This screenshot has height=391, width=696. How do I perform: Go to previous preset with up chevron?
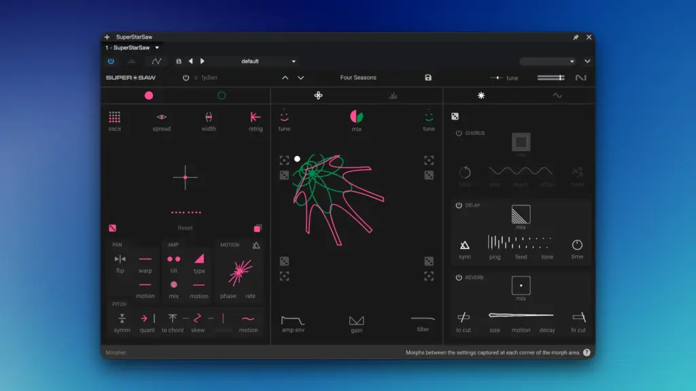[285, 77]
